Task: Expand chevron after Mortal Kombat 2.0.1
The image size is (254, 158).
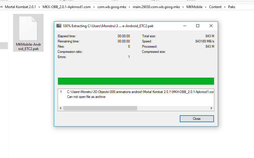Action: (x=39, y=7)
